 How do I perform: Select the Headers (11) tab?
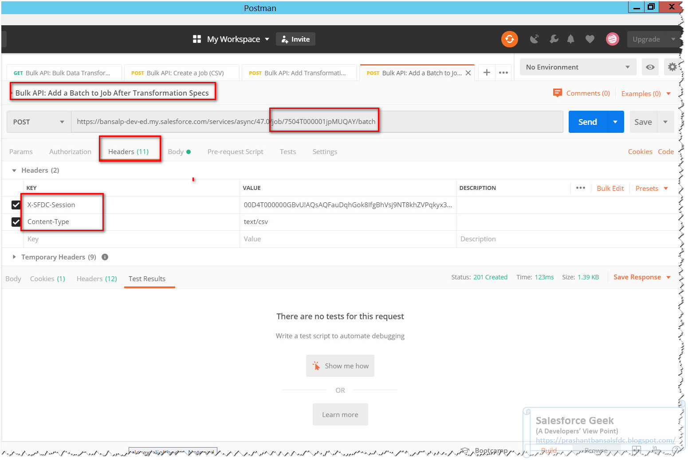pos(129,151)
